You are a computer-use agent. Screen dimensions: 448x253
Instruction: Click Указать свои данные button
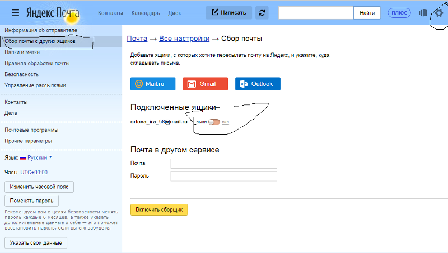point(36,243)
